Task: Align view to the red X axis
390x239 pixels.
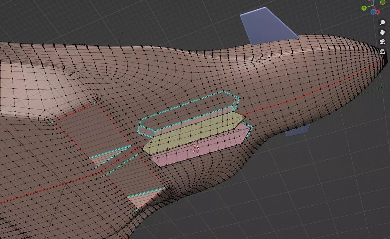Action: pyautogui.click(x=378, y=12)
